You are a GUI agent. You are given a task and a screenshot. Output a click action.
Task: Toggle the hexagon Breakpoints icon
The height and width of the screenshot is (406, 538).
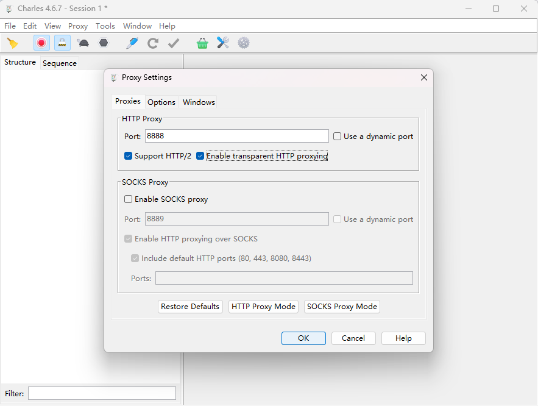coord(104,43)
